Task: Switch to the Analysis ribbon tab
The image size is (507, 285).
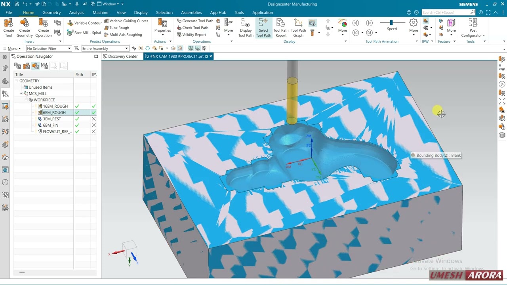Action: coord(76,12)
